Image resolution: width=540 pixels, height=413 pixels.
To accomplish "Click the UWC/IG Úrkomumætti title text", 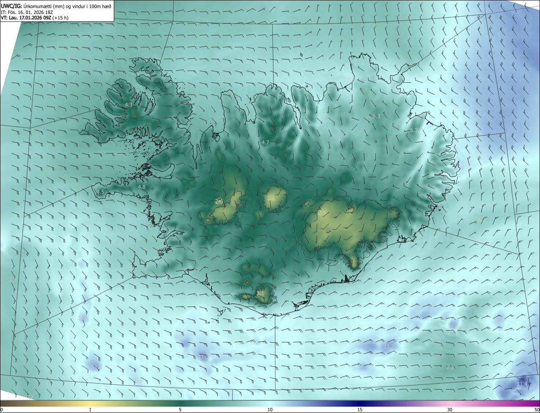I will tap(56, 6).
